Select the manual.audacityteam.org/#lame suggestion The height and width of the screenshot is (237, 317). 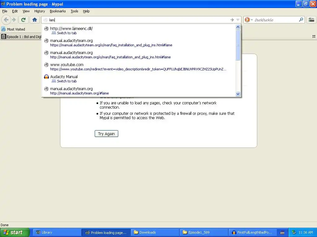click(139, 91)
